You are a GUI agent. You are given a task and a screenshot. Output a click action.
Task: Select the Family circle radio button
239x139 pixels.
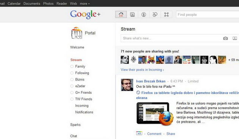tap(72, 66)
